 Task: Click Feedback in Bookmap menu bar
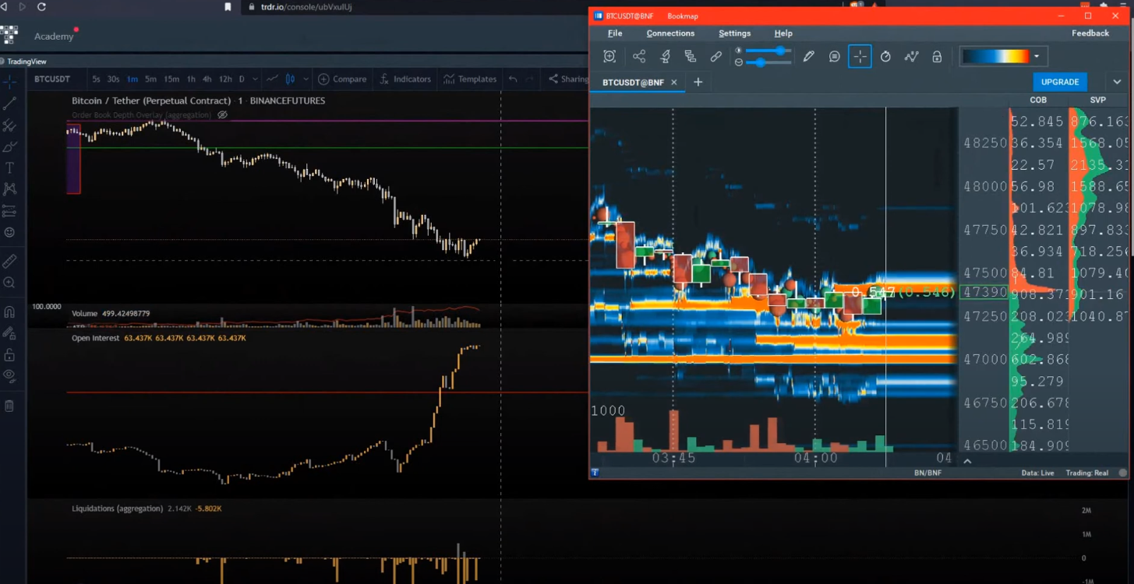(x=1090, y=33)
